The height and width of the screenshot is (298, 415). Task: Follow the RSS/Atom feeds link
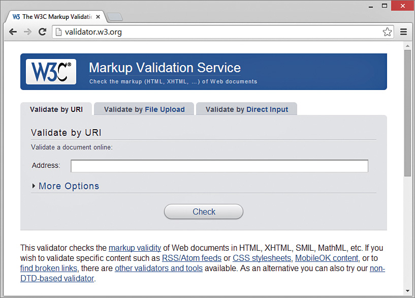[x=191, y=258]
